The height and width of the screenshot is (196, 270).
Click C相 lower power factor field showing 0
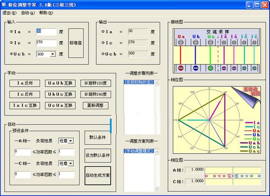(x=22, y=175)
